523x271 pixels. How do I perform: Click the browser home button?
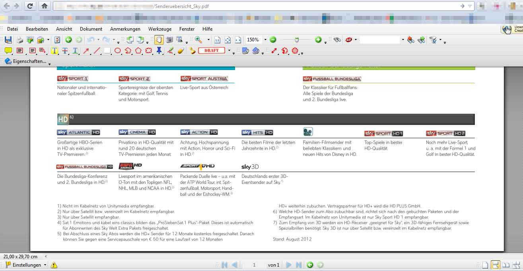44,6
